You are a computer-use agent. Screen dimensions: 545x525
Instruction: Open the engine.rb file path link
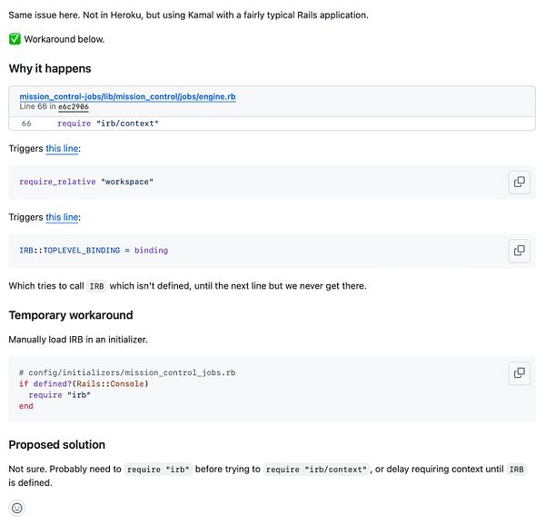coord(127,95)
